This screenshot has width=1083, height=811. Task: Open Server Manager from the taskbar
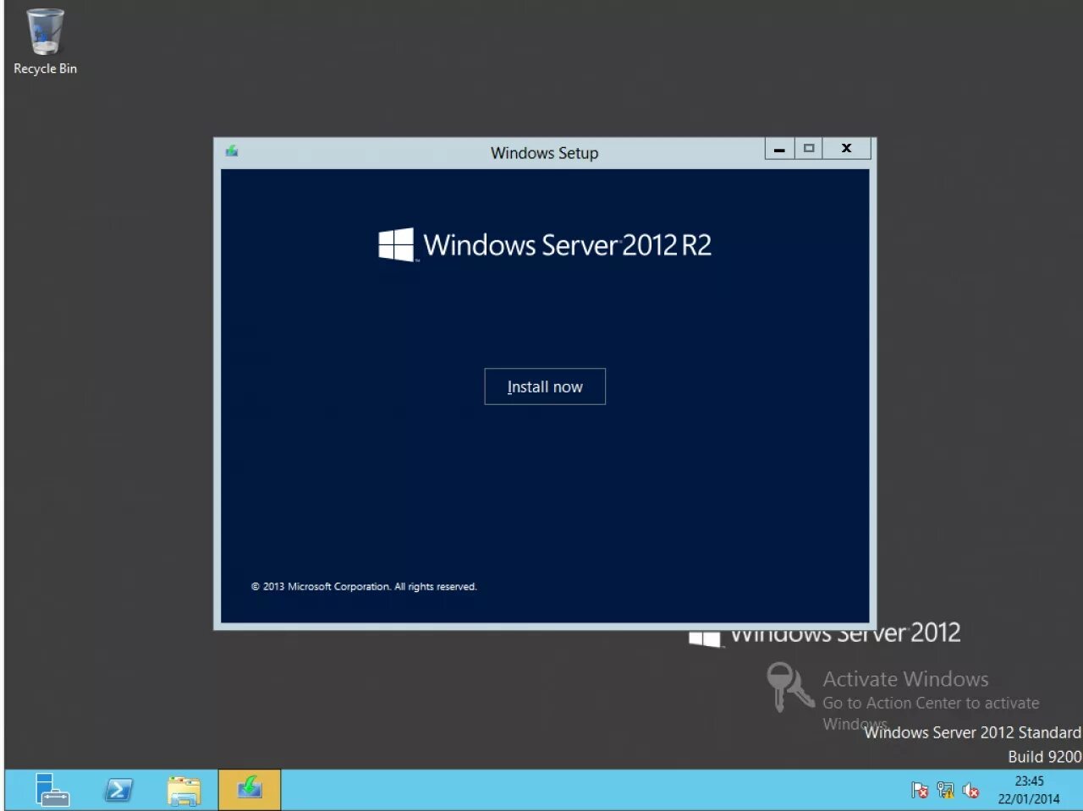[x=52, y=790]
